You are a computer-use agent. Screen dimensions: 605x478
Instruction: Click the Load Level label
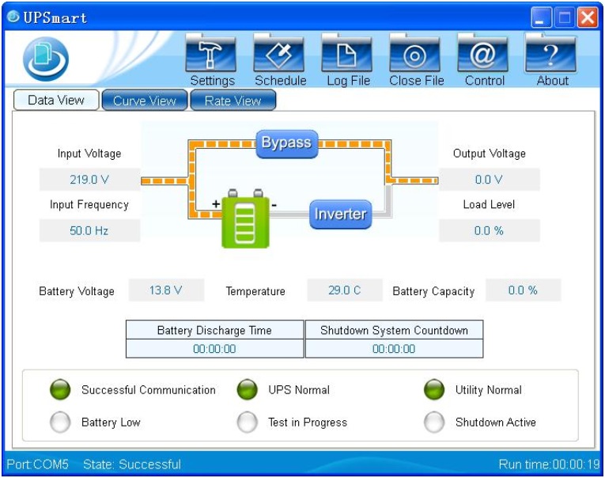489,205
